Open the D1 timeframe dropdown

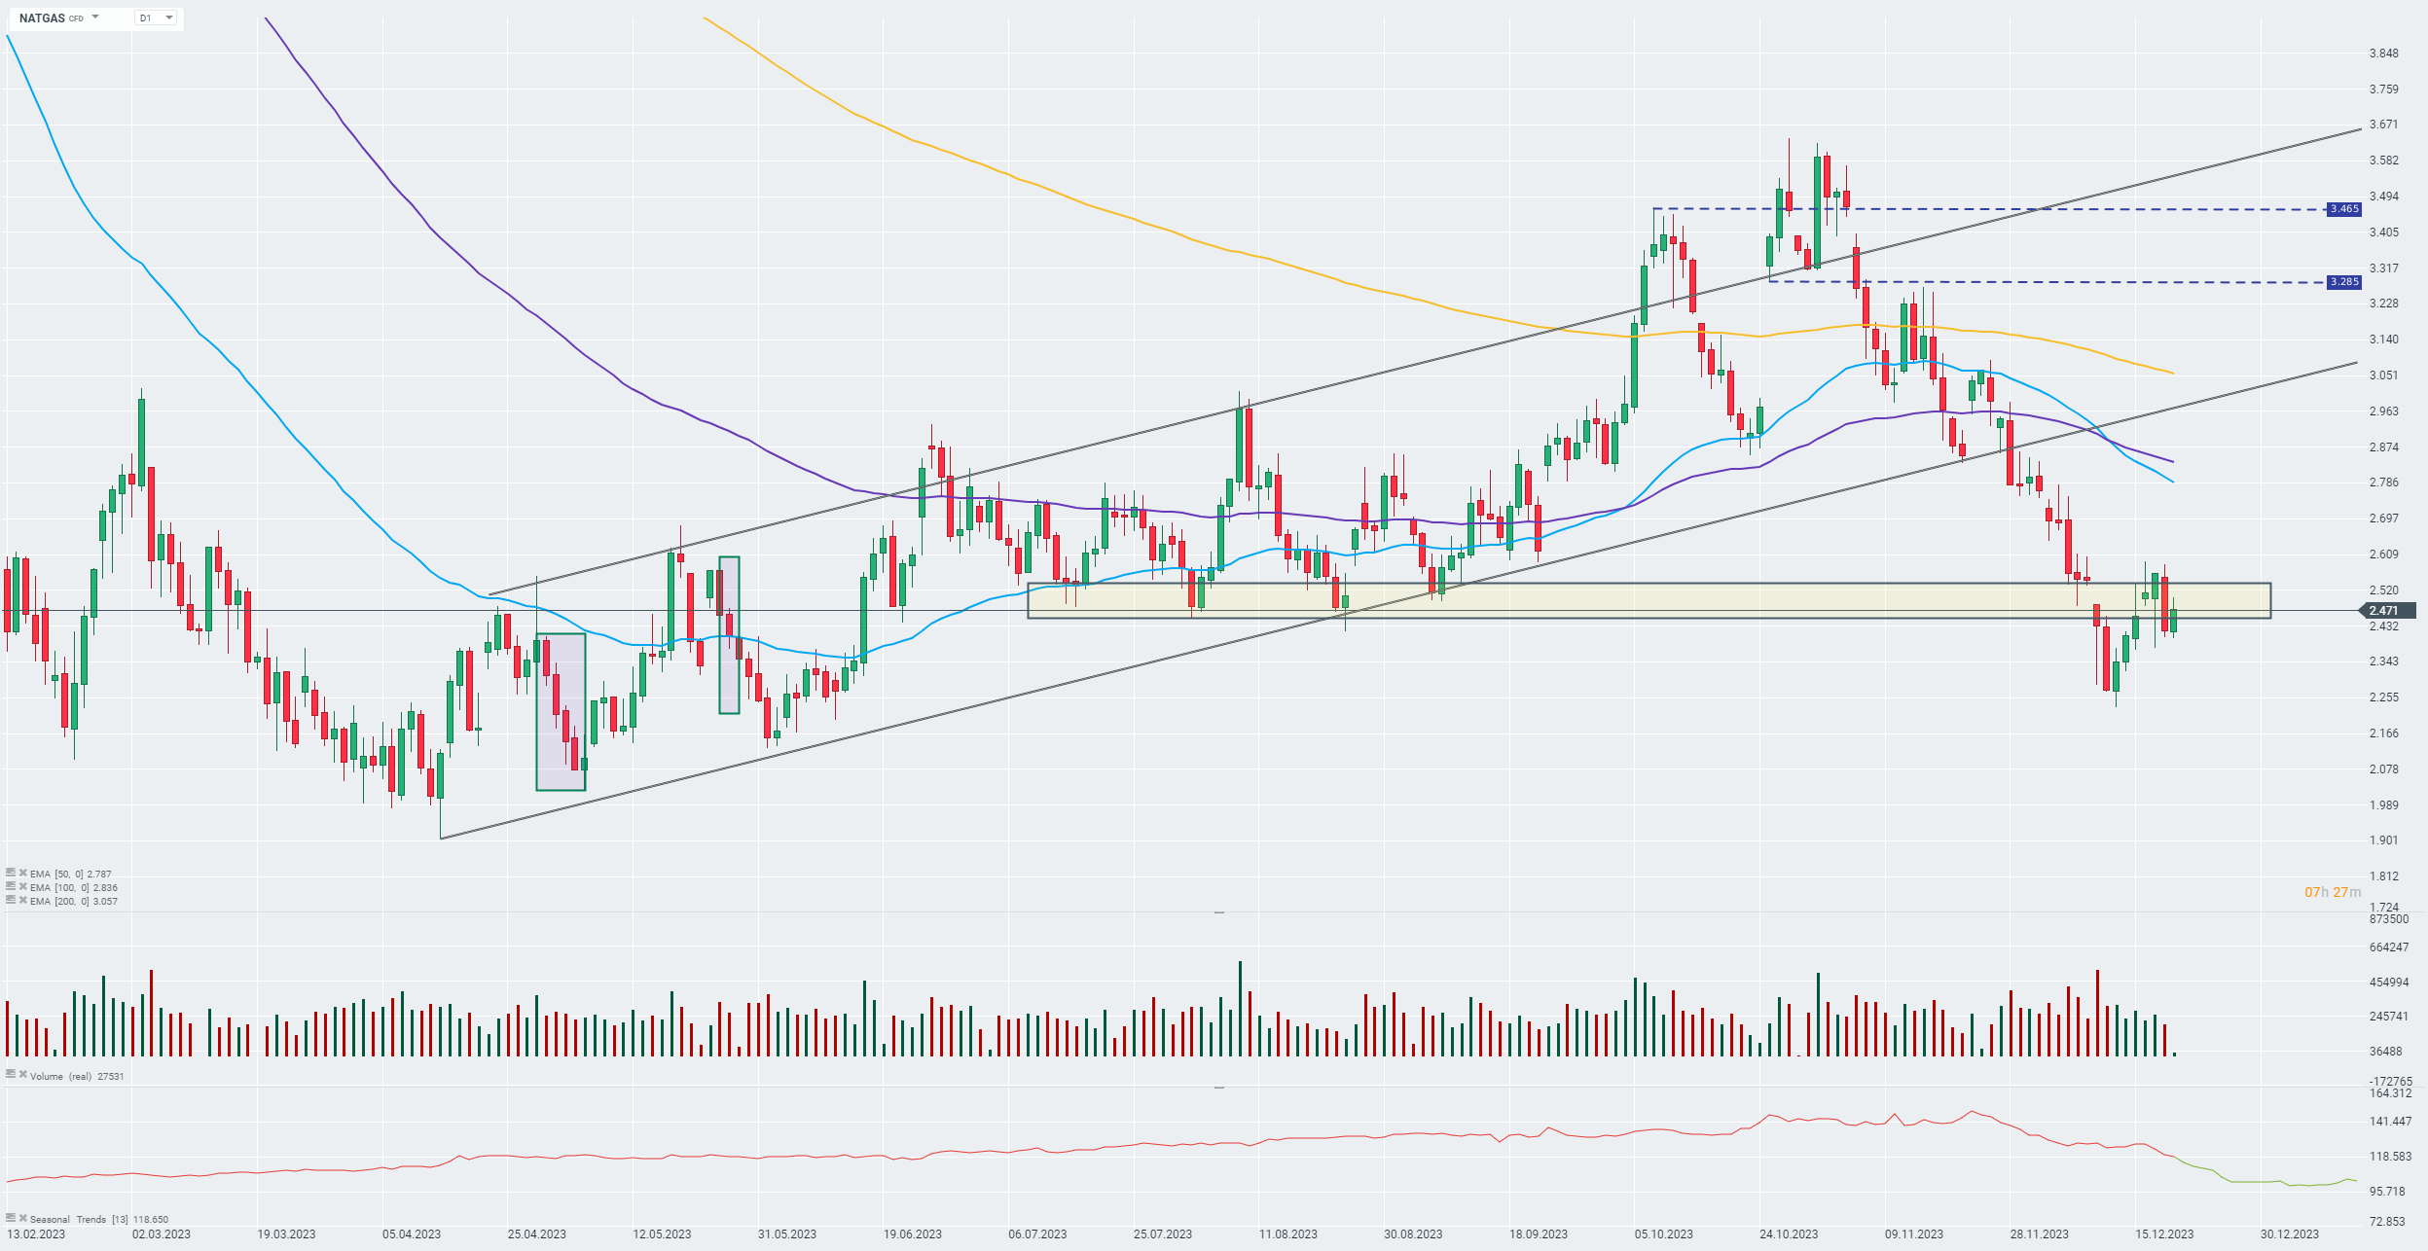[x=156, y=18]
